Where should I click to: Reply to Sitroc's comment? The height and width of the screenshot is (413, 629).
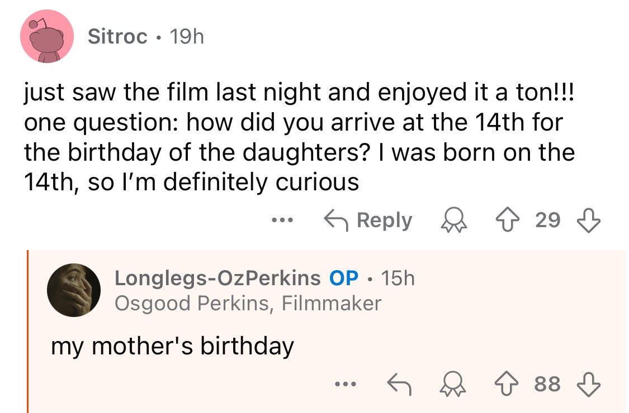coord(368,221)
